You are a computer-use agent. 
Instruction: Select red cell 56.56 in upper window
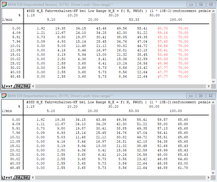click(x=163, y=46)
